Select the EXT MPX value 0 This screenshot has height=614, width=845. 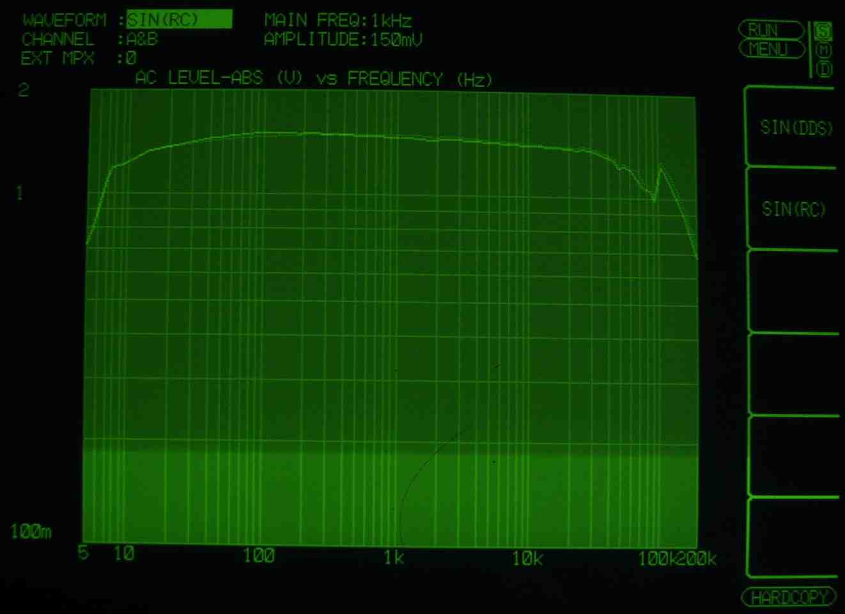(x=131, y=58)
